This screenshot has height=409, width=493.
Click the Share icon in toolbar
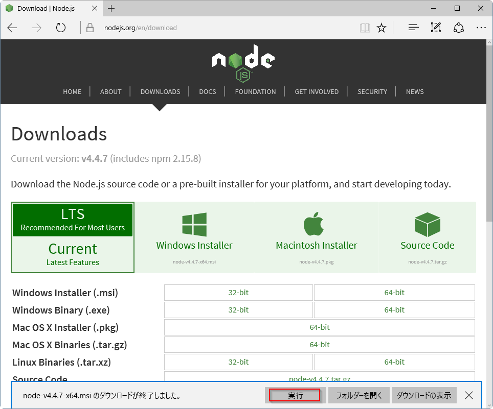[459, 28]
